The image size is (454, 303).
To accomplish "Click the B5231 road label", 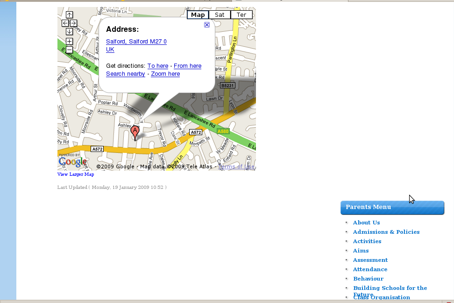I will click(x=227, y=86).
